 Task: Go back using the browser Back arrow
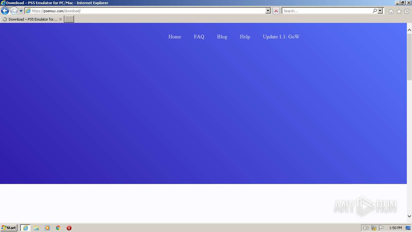[5, 11]
